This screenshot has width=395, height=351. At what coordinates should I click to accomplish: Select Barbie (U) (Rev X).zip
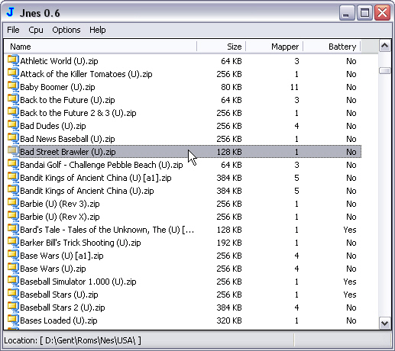[x=60, y=217]
